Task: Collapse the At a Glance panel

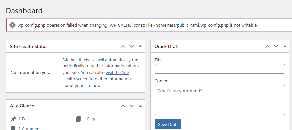Action: tap(140, 106)
